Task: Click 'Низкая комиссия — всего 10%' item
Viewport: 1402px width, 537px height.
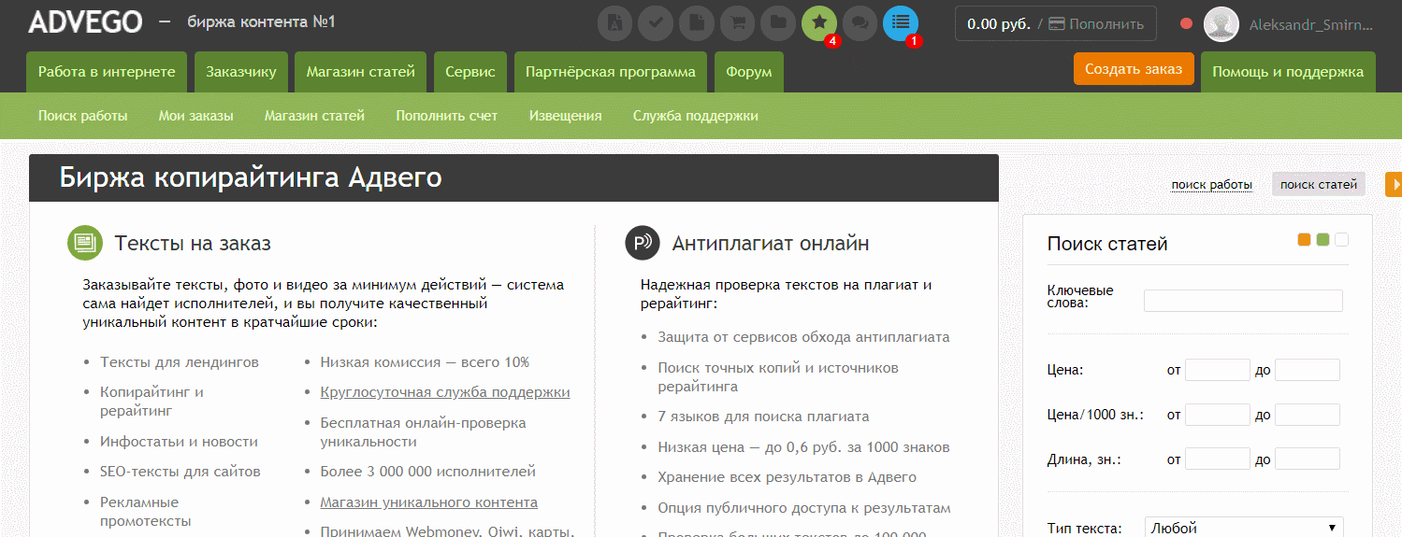Action: pyautogui.click(x=425, y=362)
